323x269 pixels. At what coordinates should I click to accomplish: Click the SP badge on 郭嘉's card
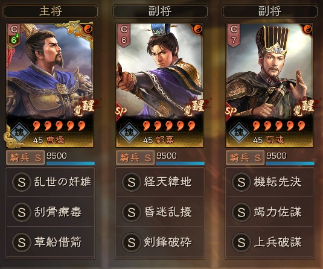pos(121,111)
